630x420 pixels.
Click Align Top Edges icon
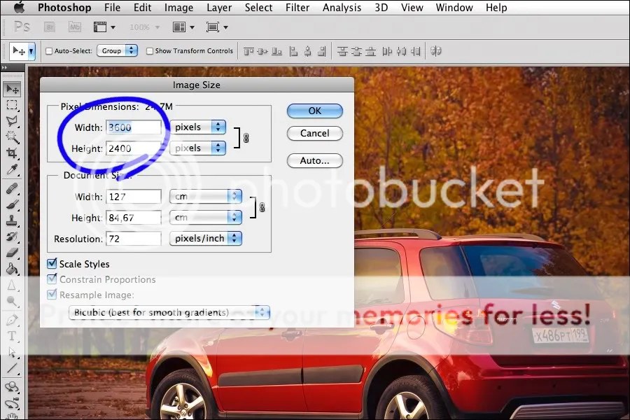pos(248,51)
